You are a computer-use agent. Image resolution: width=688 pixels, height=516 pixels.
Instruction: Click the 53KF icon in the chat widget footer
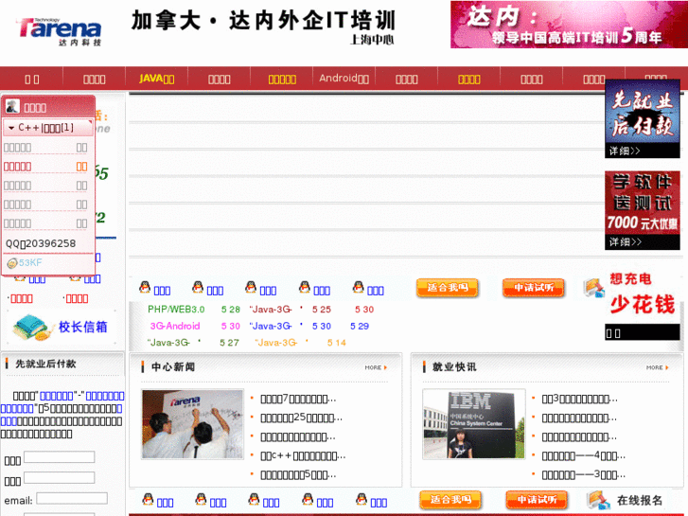[x=24, y=263]
